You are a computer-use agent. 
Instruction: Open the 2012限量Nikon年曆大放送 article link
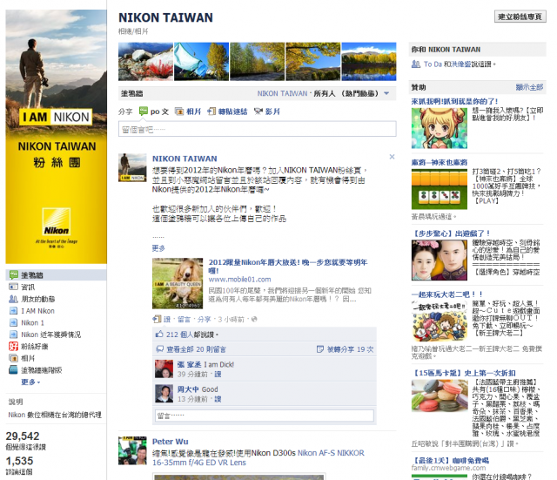[288, 267]
